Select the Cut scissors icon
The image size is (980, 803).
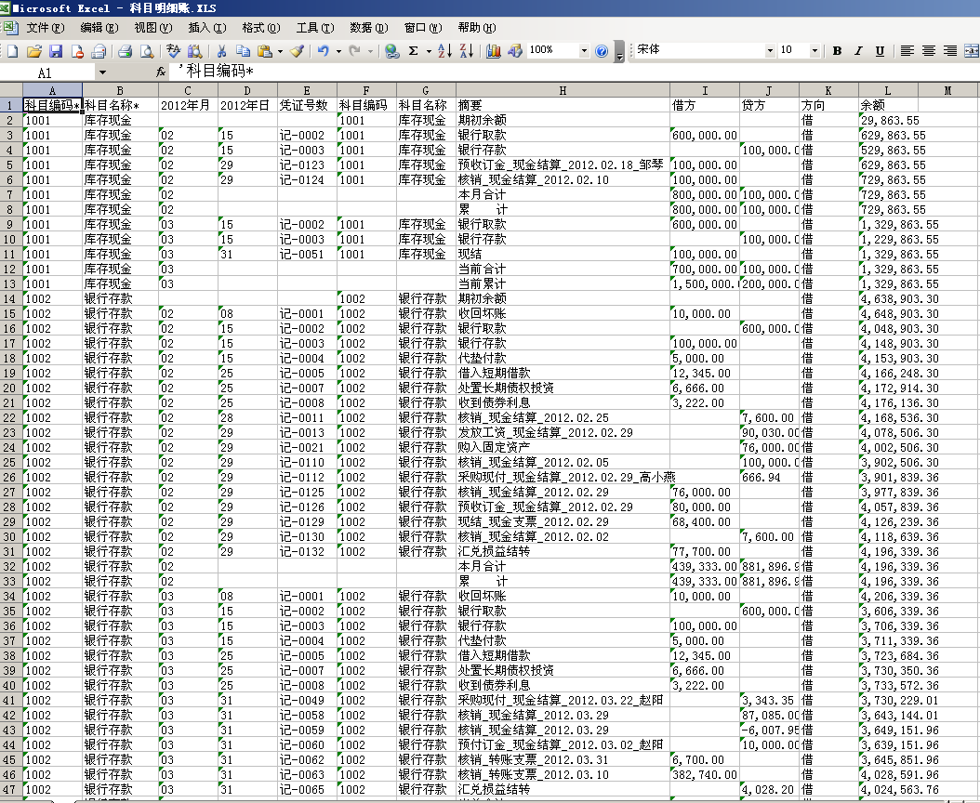(x=221, y=51)
